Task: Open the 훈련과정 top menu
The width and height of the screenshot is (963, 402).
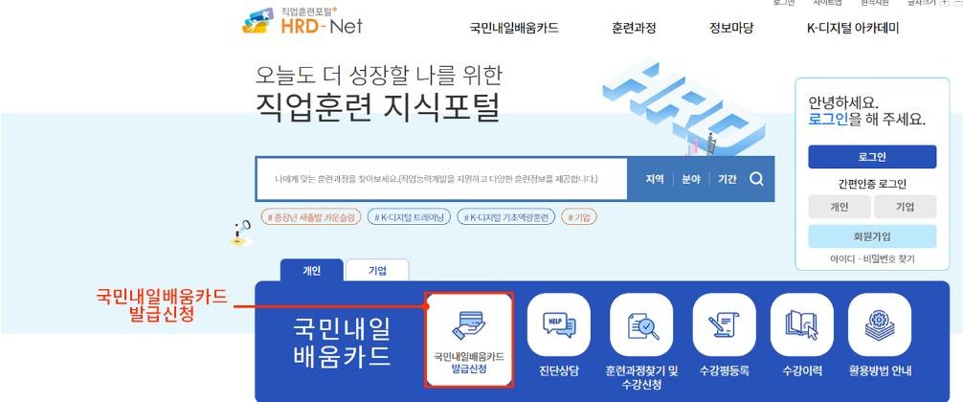Action: pyautogui.click(x=634, y=28)
